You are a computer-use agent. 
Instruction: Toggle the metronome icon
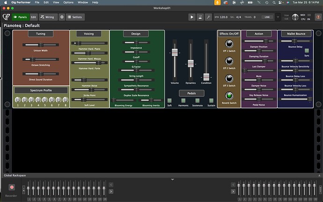tap(200, 17)
